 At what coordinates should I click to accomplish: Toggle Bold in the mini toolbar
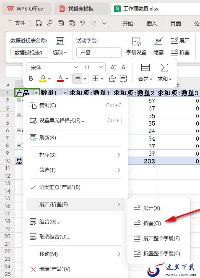click(x=31, y=79)
